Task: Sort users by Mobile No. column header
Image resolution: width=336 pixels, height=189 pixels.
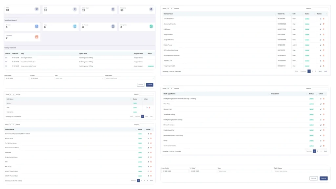Action: pyautogui.click(x=284, y=14)
